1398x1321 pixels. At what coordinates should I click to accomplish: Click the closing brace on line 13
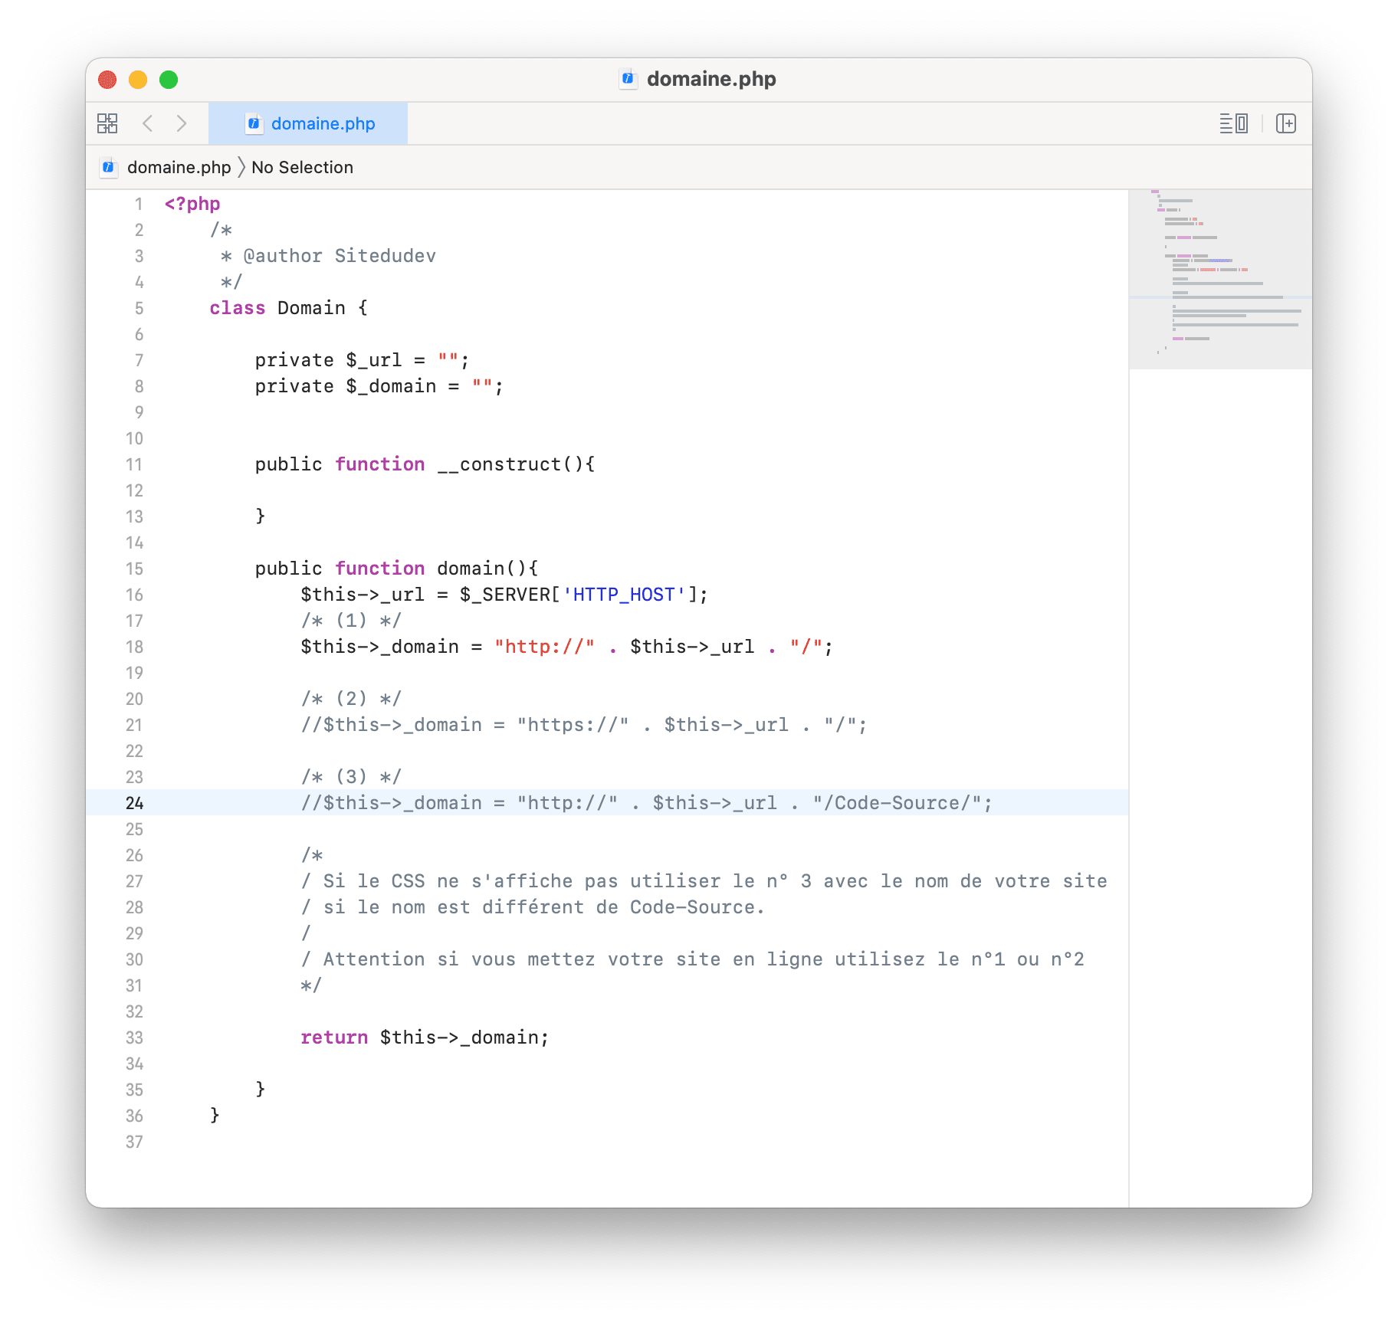coord(261,516)
